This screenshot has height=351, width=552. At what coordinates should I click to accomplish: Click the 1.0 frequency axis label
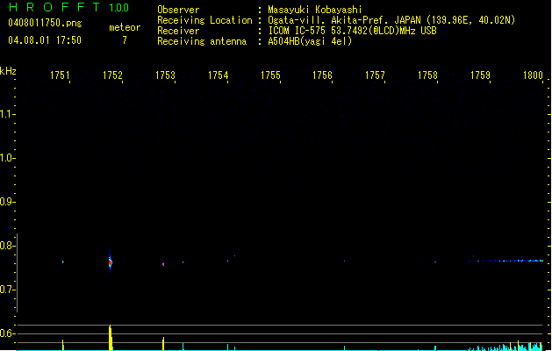coord(7,158)
